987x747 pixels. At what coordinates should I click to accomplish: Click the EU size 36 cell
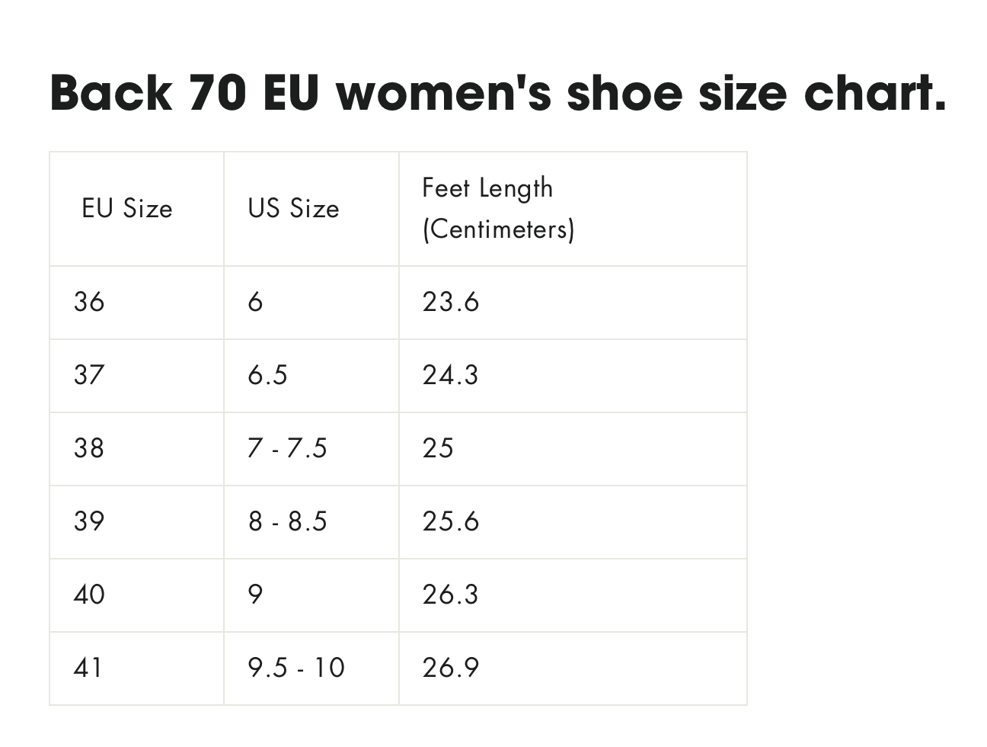[x=89, y=302]
